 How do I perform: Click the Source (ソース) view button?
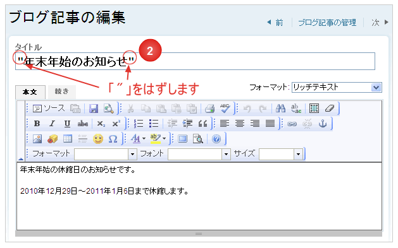pos(49,109)
